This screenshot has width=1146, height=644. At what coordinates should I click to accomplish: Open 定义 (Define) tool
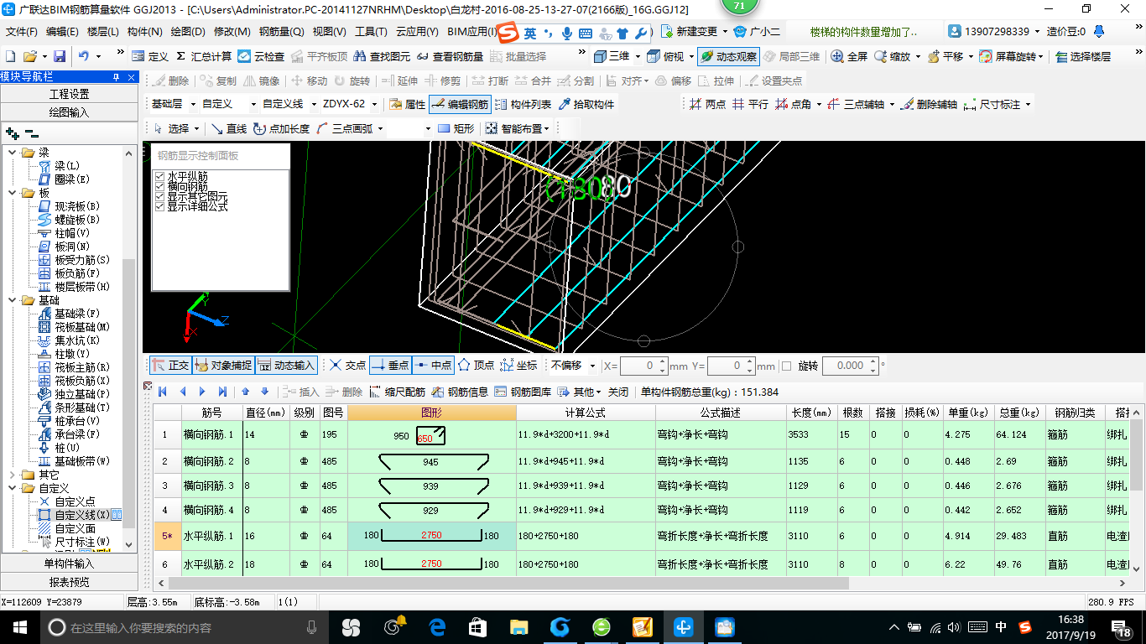tap(150, 56)
